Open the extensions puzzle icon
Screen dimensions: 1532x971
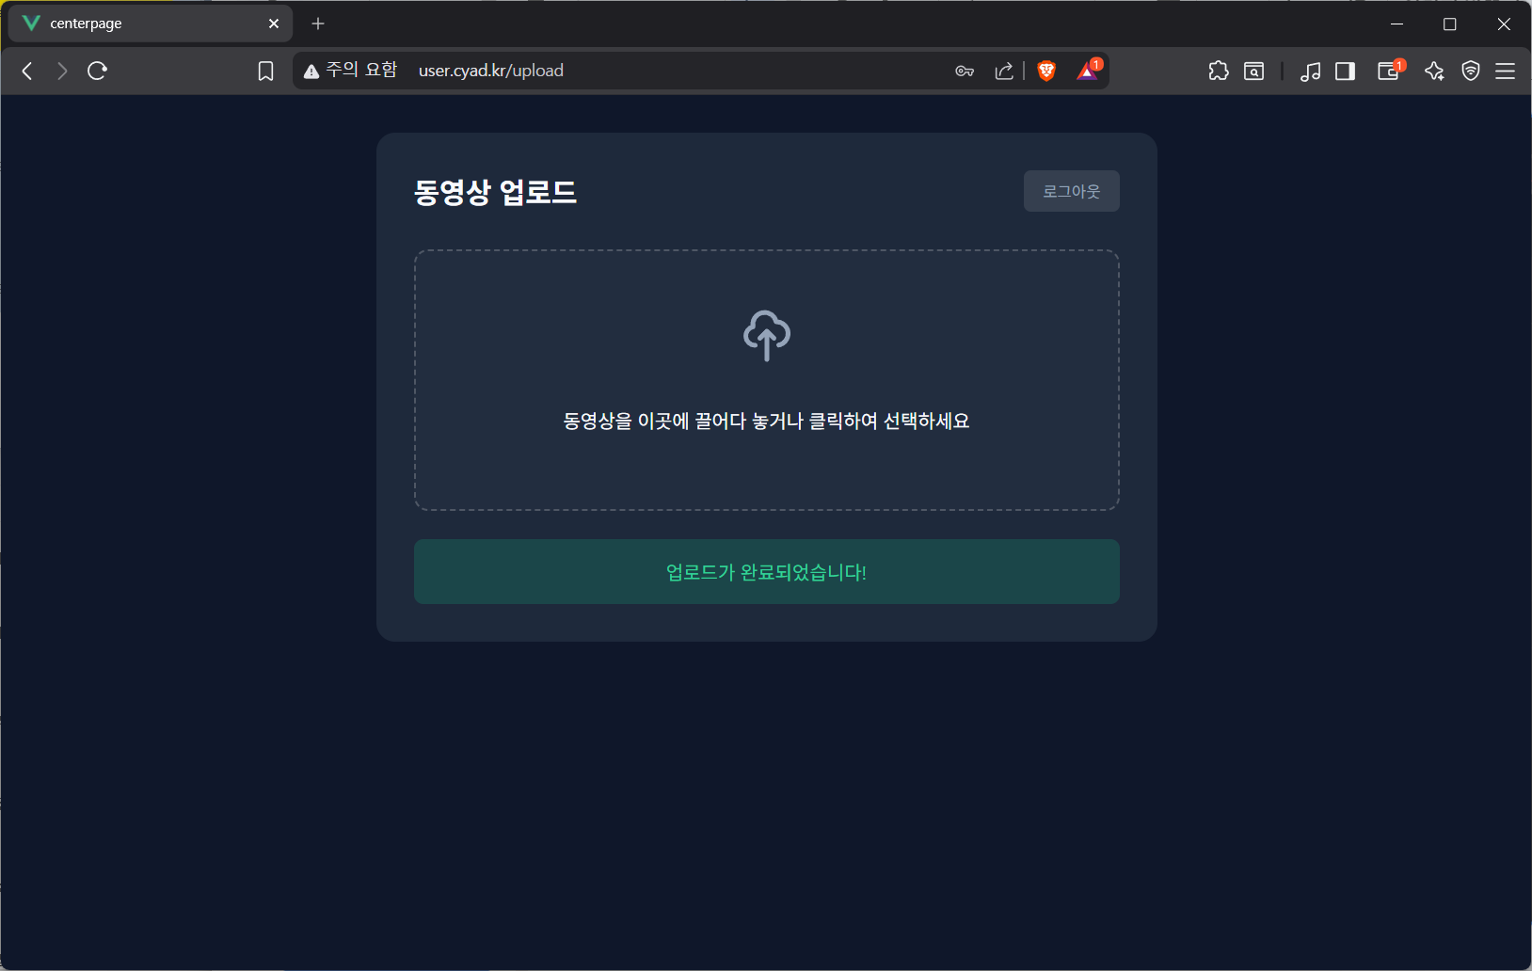(1219, 71)
